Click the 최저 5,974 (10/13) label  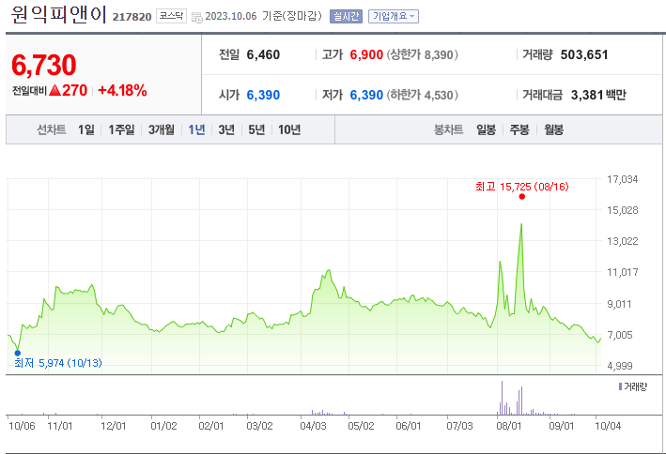pyautogui.click(x=57, y=363)
